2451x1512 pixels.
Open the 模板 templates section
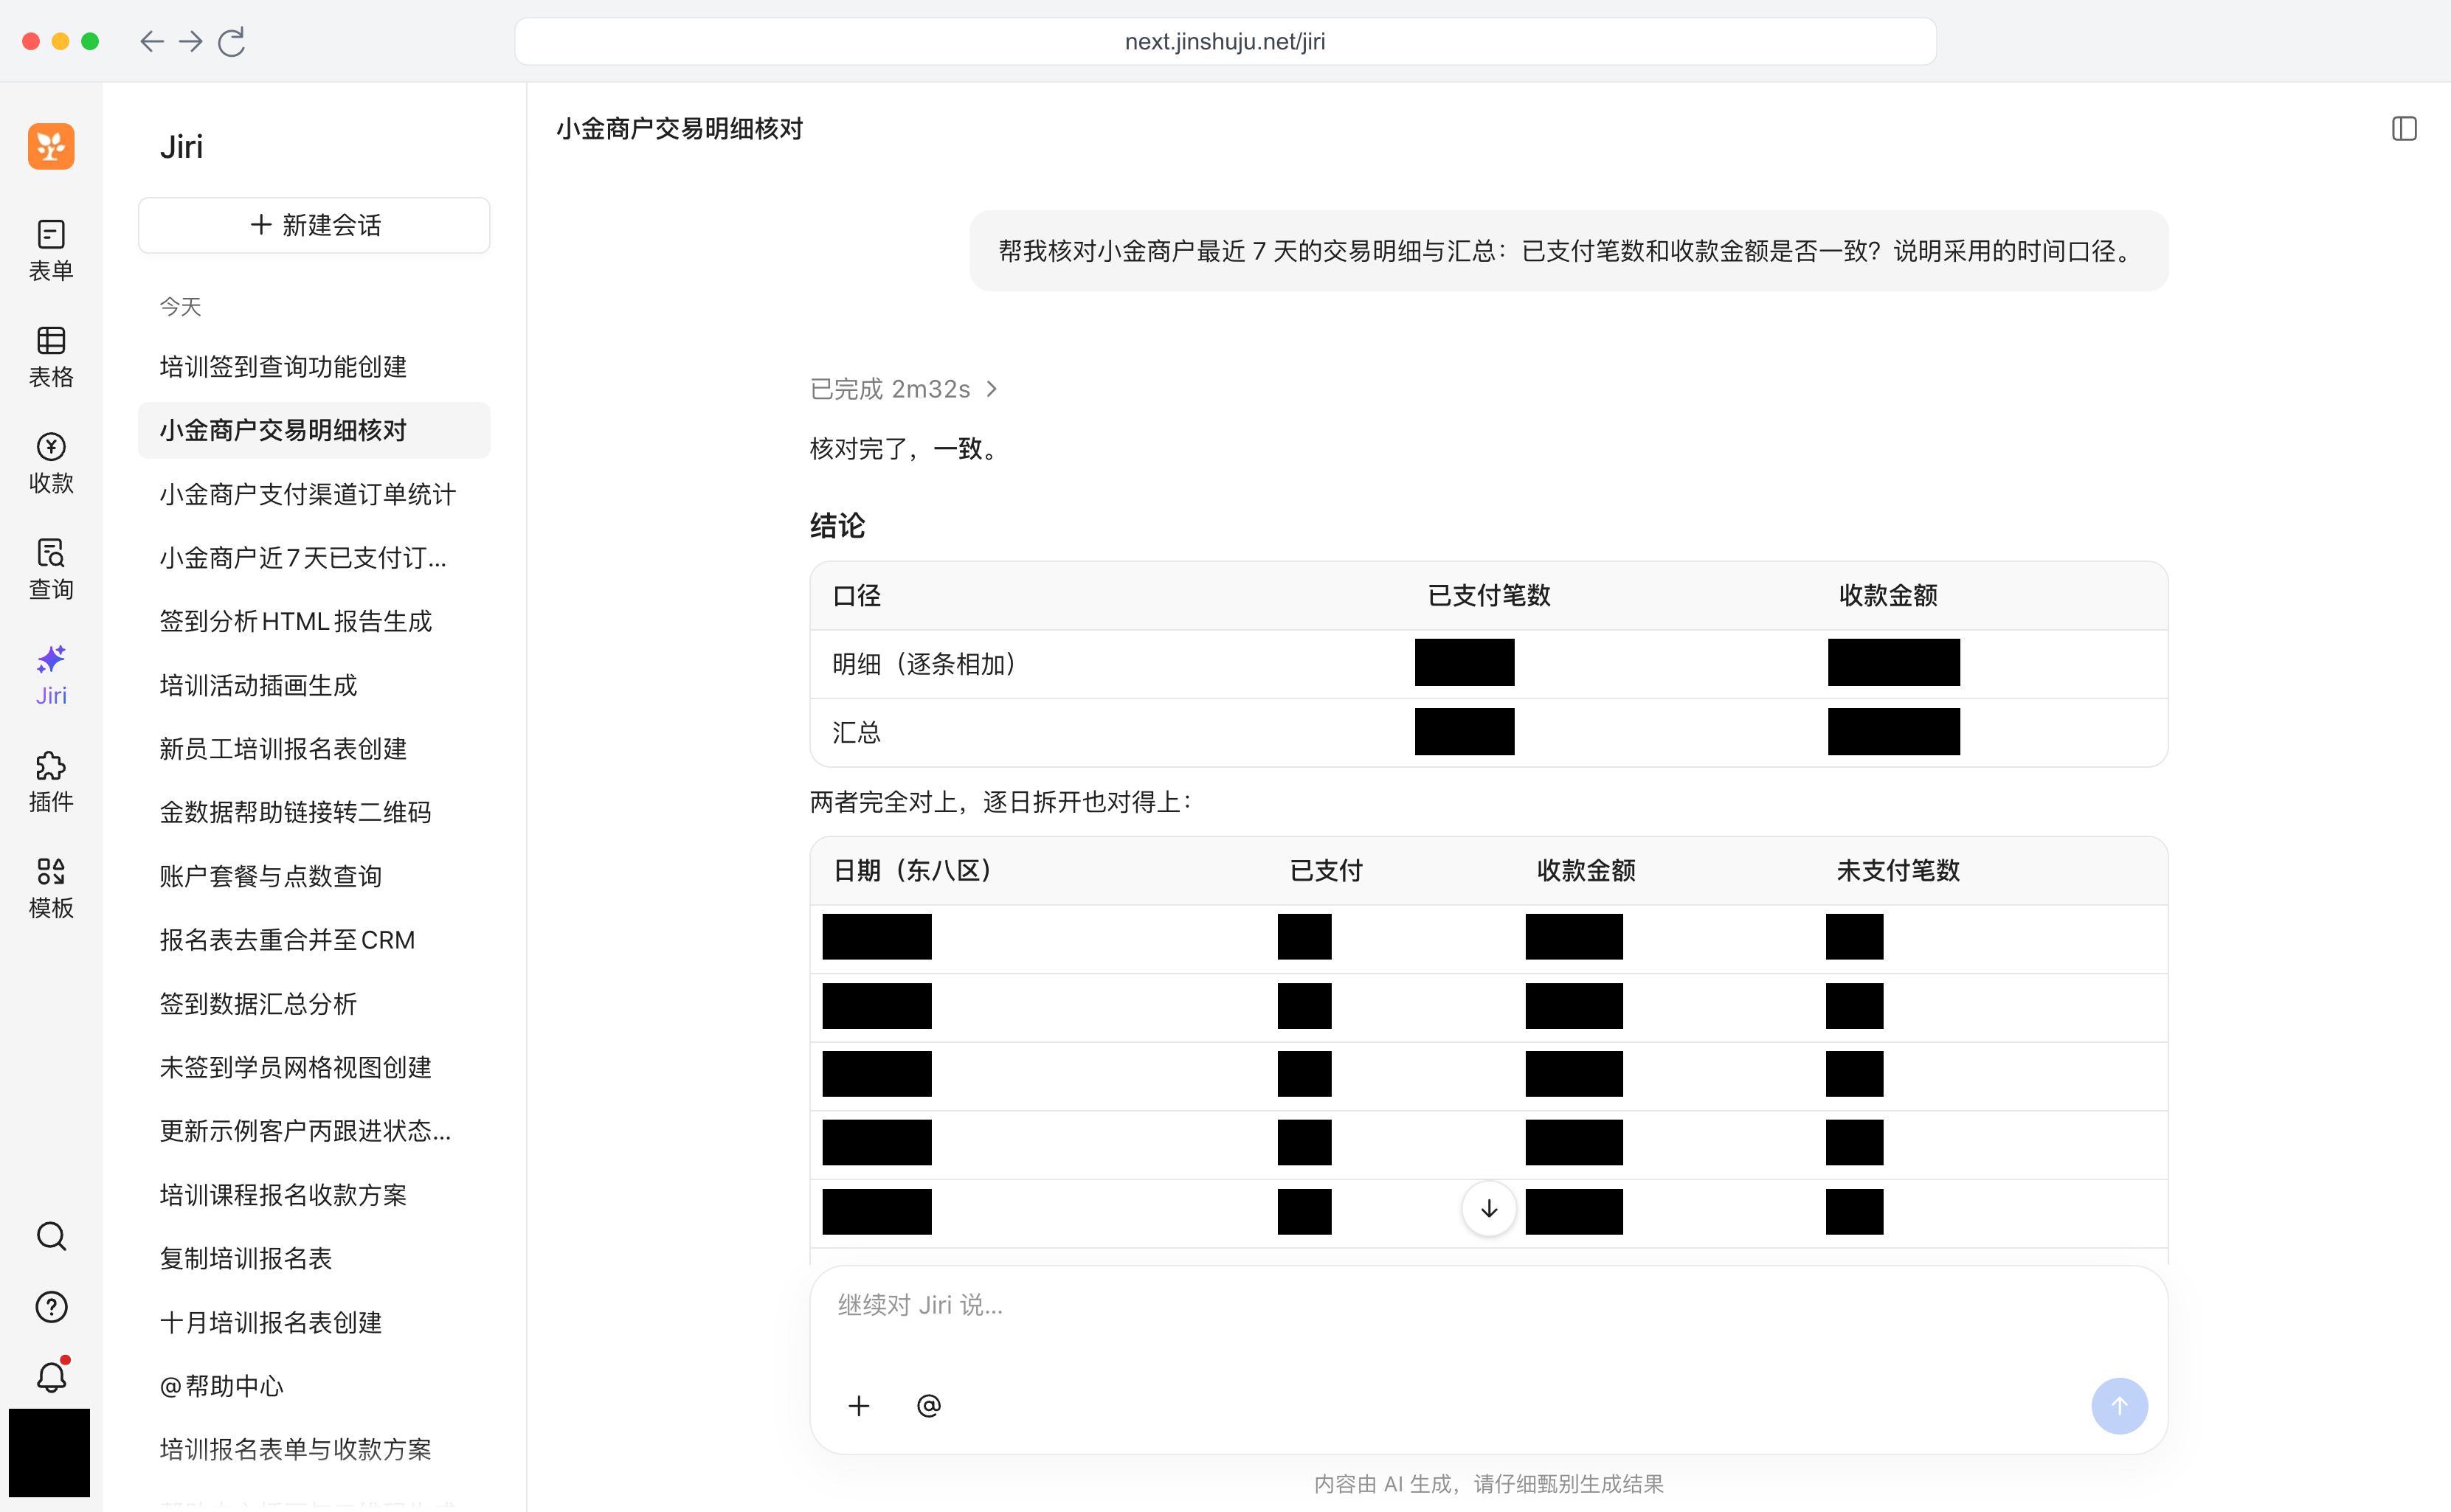pos(51,888)
